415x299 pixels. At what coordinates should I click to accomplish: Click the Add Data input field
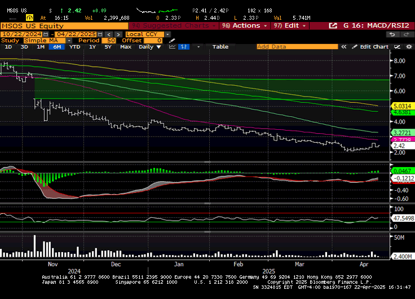pos(297,47)
